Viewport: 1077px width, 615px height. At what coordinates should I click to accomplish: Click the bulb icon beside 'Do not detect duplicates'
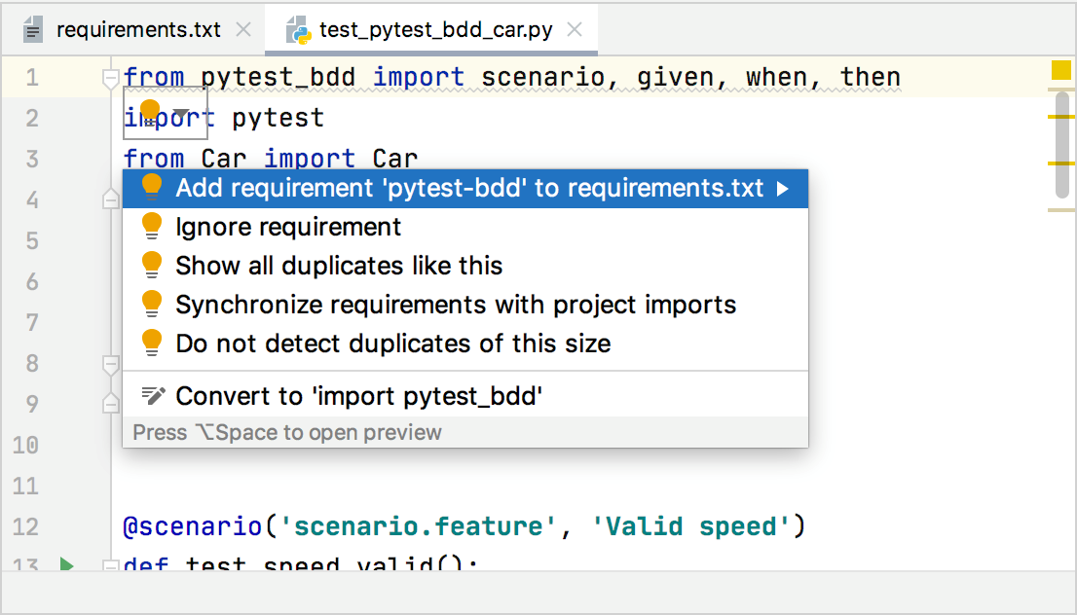(x=152, y=343)
